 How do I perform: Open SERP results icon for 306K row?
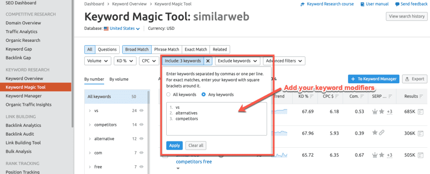420,133
